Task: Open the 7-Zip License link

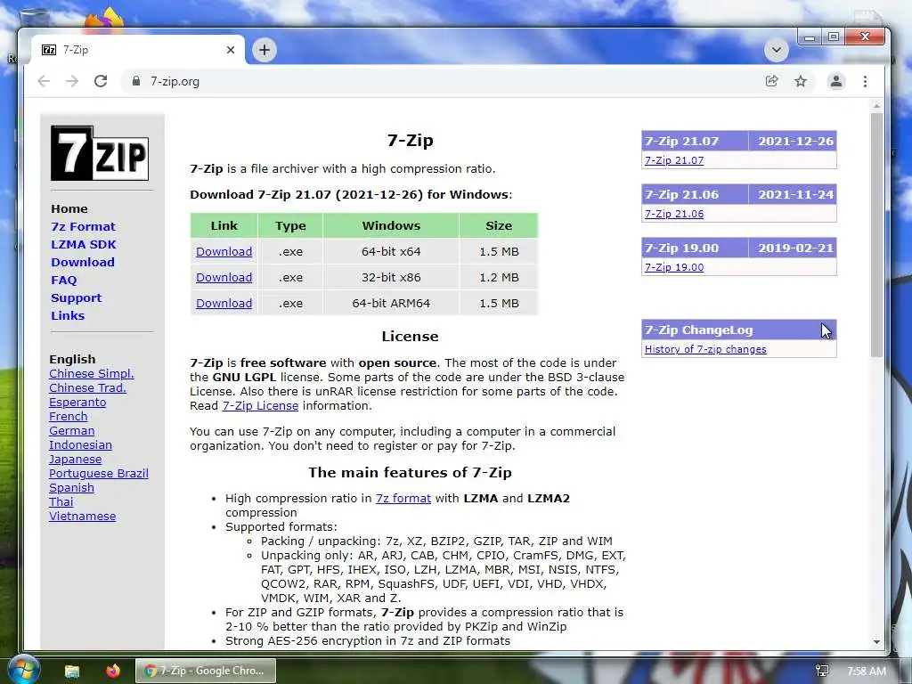Action: pyautogui.click(x=260, y=406)
